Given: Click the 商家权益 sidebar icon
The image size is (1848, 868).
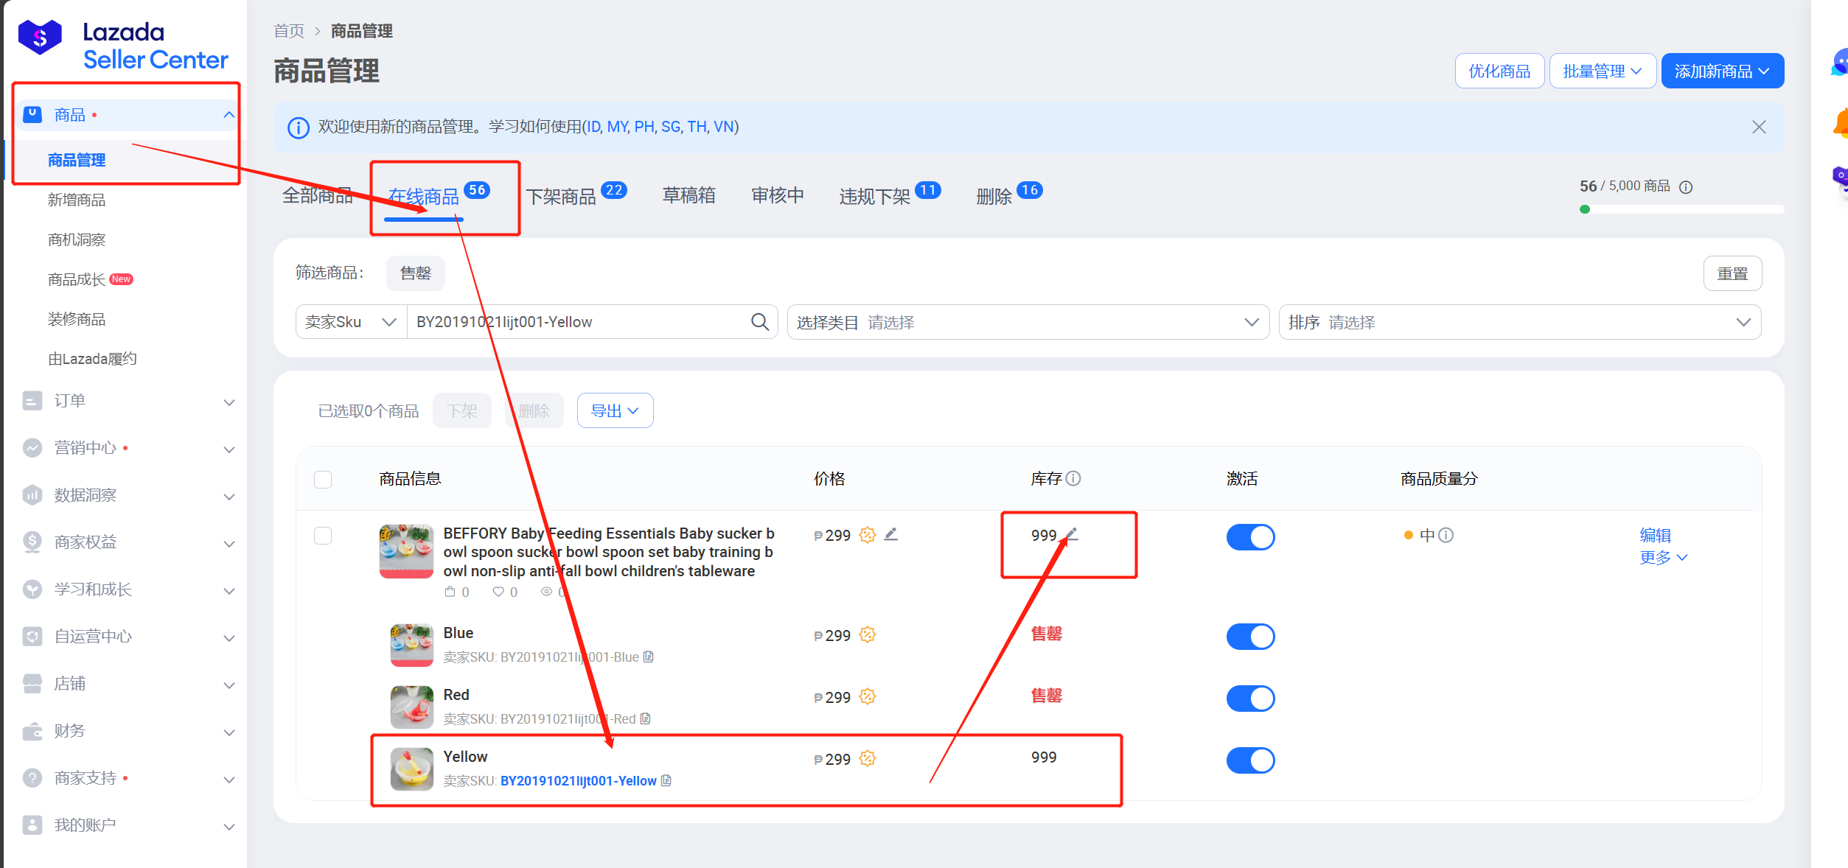Looking at the screenshot, I should point(32,542).
